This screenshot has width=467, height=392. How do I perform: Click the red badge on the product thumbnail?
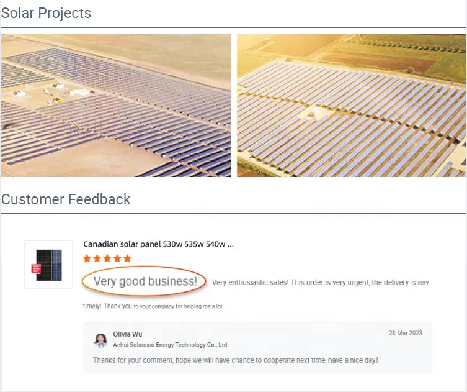(35, 268)
